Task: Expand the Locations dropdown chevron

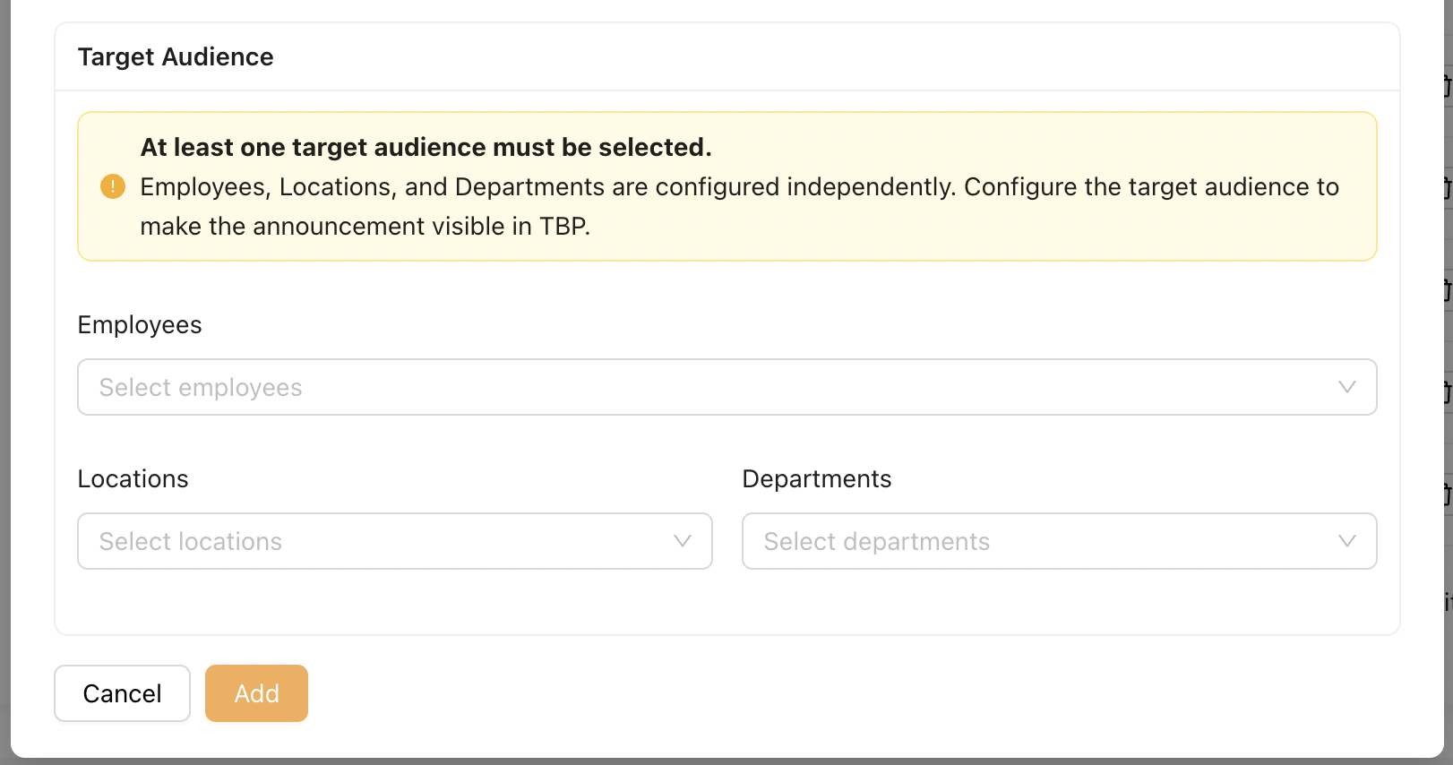Action: click(x=682, y=541)
